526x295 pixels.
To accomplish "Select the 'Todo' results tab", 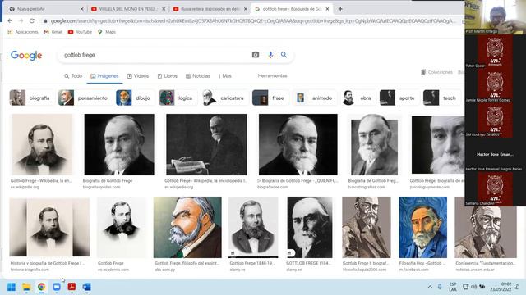I will pyautogui.click(x=73, y=76).
